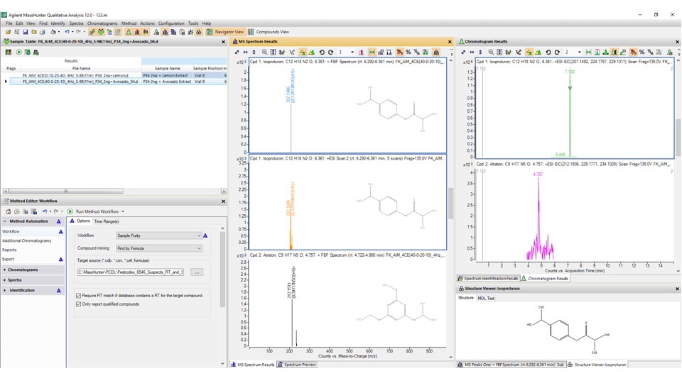682x383 pixels.
Task: Toggle Only report qualified compounds checkbox
Action: click(79, 304)
